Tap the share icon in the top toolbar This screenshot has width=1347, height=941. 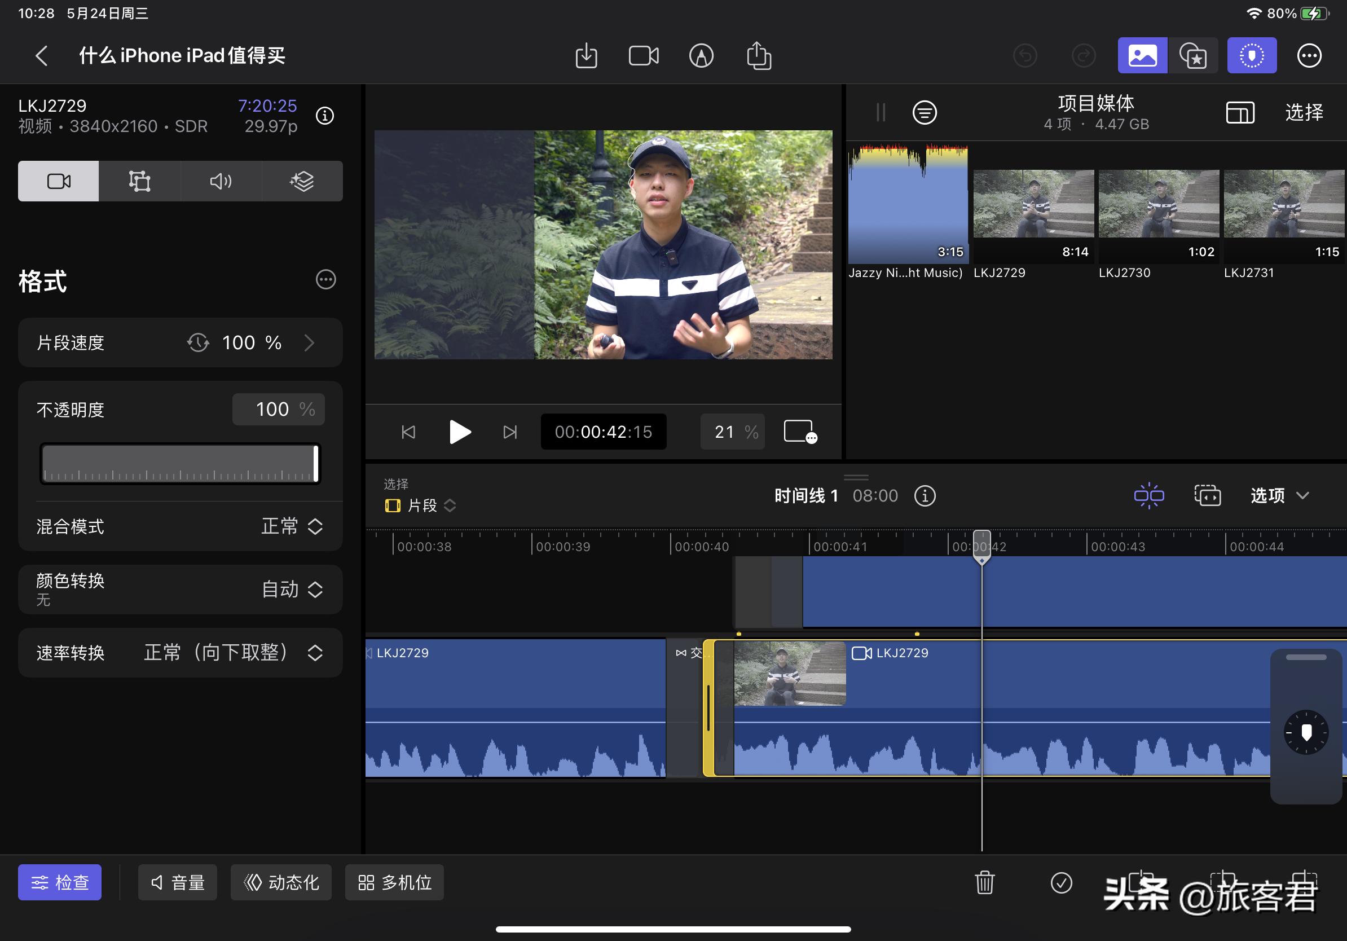pos(759,55)
